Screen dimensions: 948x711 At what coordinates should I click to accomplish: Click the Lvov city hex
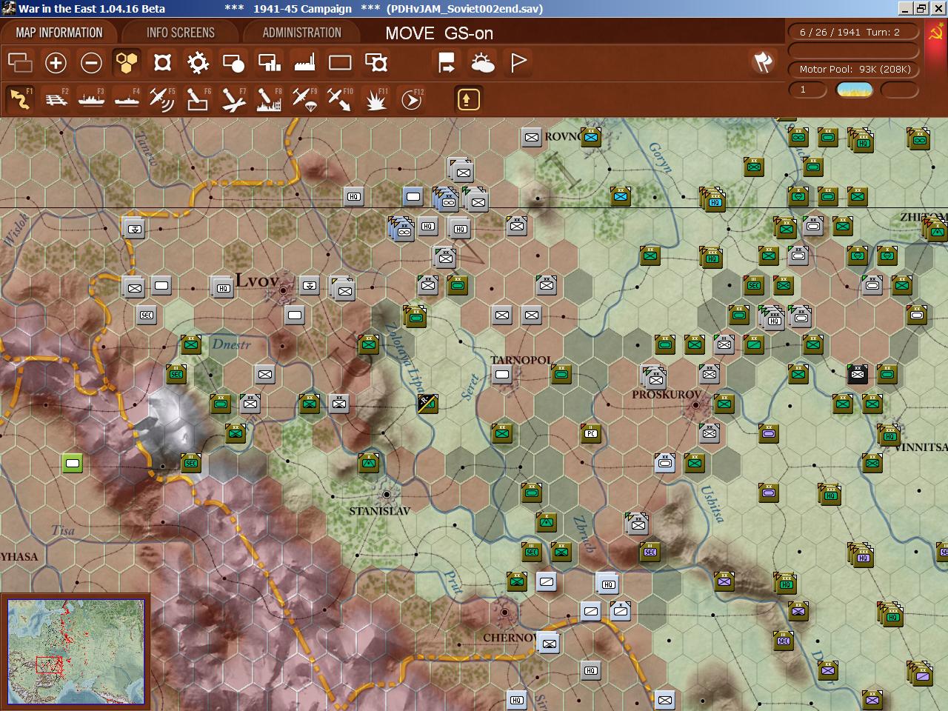282,291
